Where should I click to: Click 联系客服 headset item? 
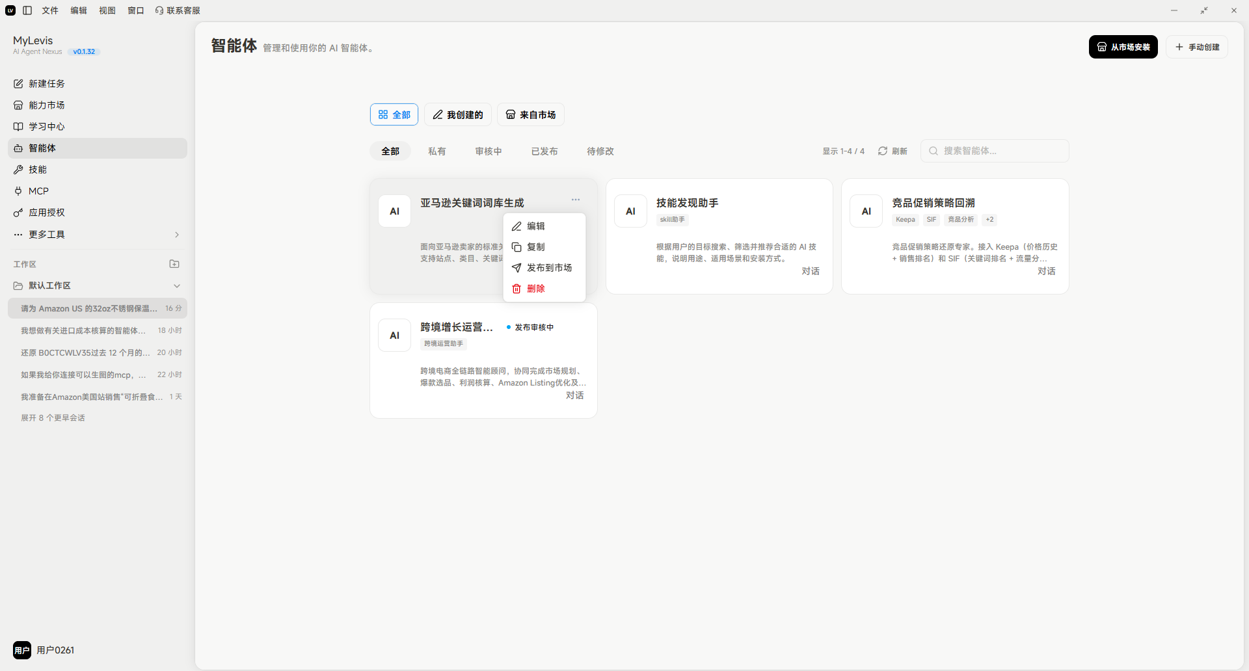(178, 10)
